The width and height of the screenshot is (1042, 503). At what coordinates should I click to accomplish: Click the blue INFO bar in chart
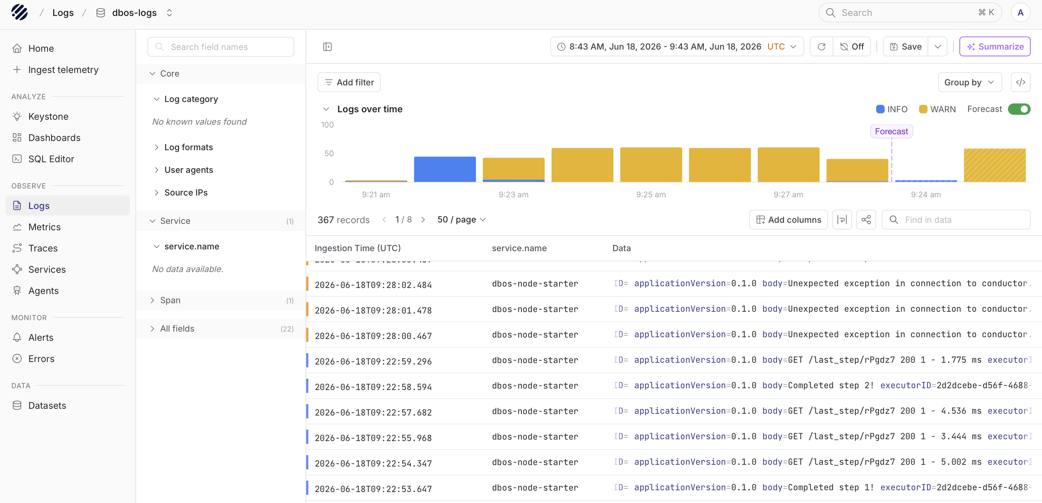click(x=444, y=169)
